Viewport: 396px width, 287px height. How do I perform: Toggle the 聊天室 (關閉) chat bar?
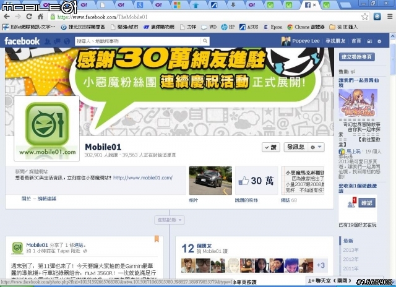(x=329, y=280)
